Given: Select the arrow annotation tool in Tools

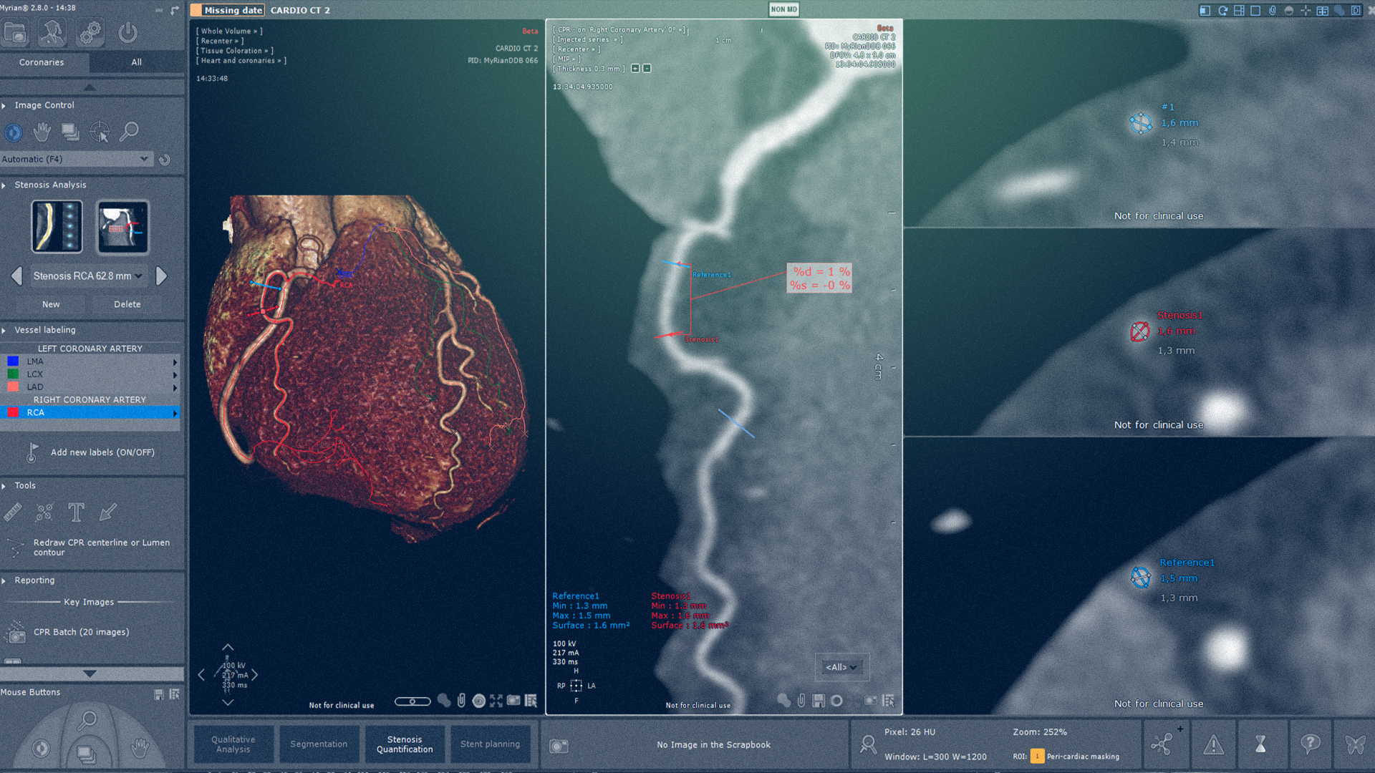Looking at the screenshot, I should 106,512.
